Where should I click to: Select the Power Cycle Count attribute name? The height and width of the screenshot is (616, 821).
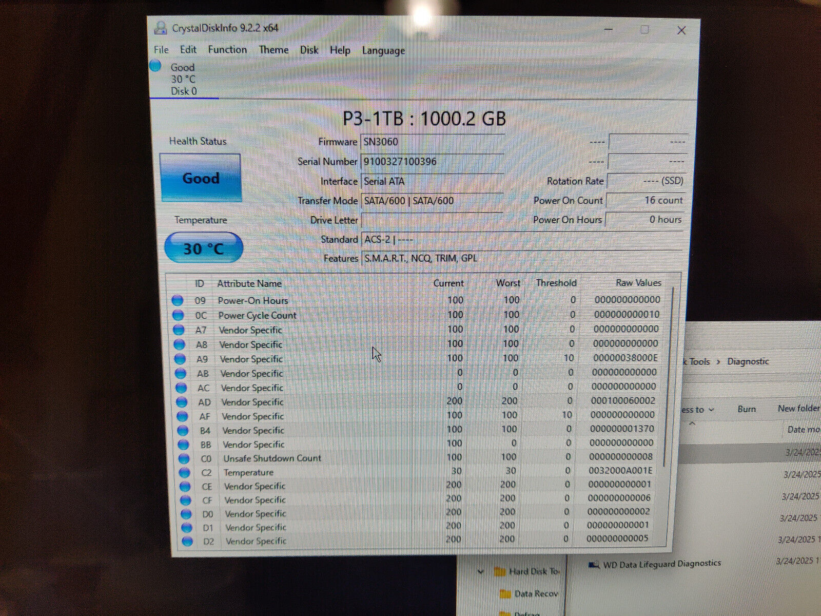click(257, 315)
